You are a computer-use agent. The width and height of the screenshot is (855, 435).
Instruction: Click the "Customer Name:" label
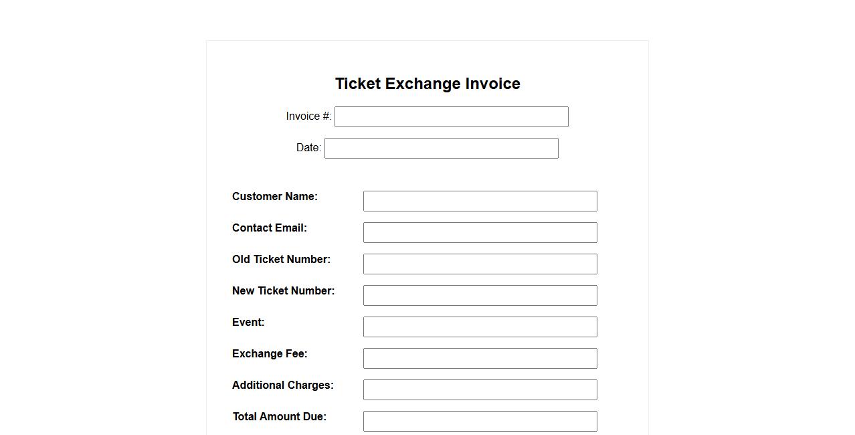coord(275,197)
